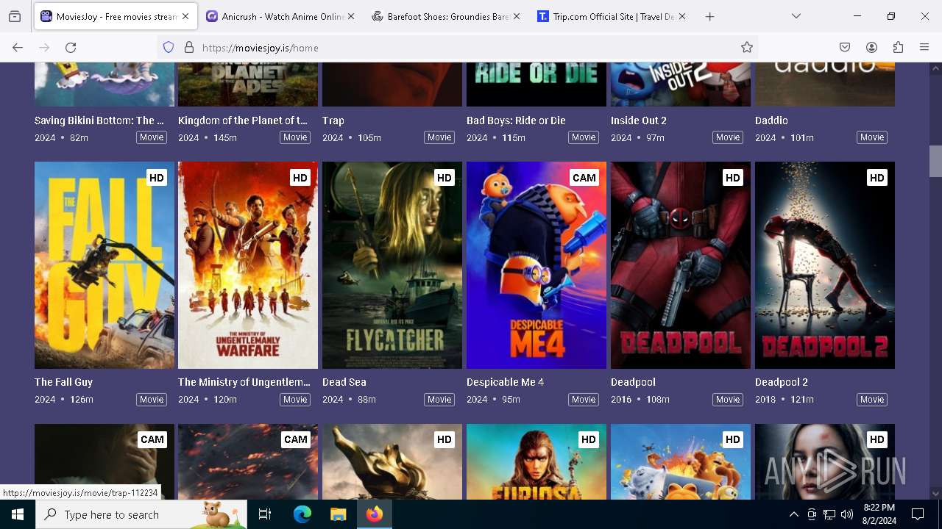Open the Deadpool 2 poster

pyautogui.click(x=825, y=265)
